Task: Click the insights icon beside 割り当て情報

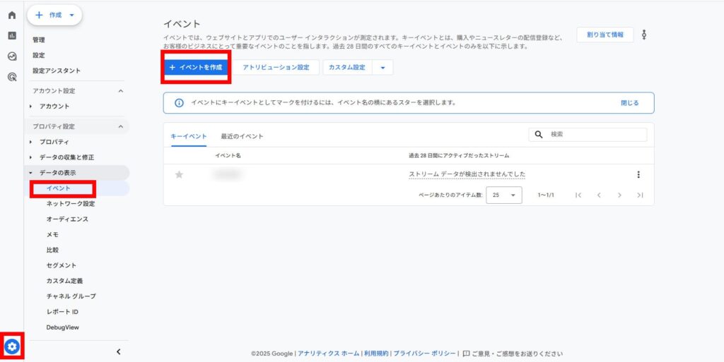Action: point(644,35)
